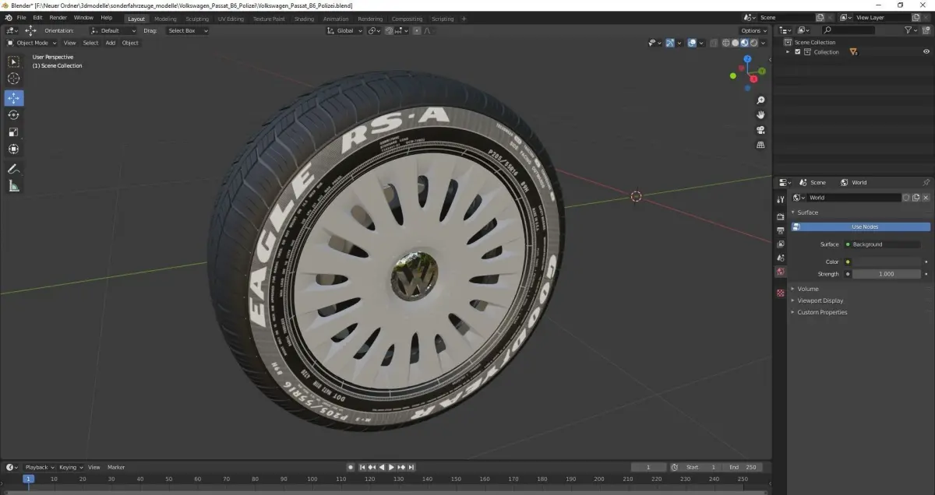935x495 pixels.
Task: Switch to solid viewport shading
Action: [736, 43]
